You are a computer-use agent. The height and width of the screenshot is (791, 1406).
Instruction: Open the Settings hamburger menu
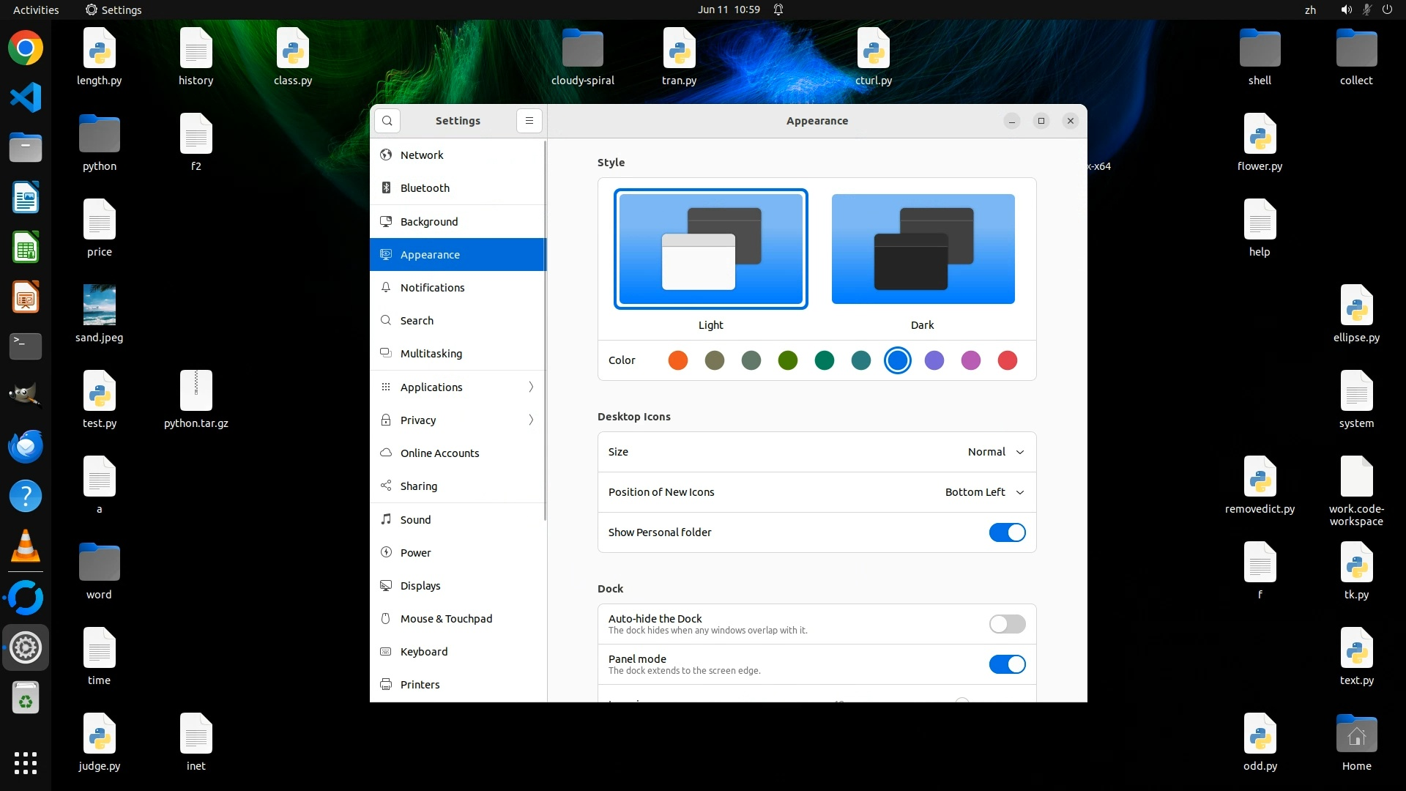[x=529, y=121]
